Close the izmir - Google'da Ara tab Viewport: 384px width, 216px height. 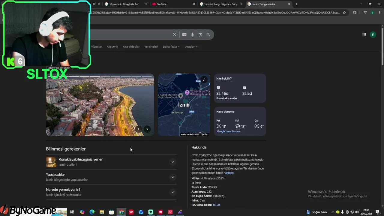tap(289, 4)
